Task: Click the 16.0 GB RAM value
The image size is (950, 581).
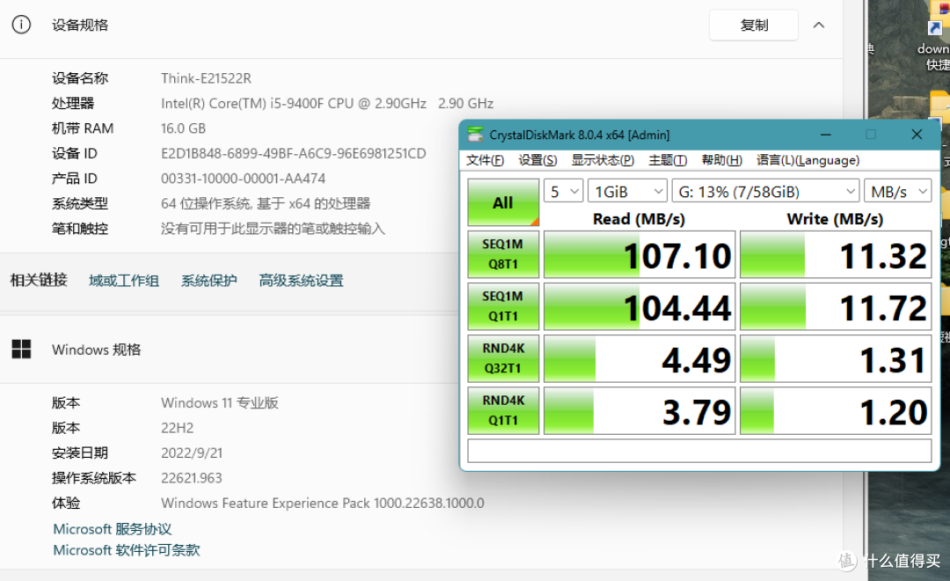Action: [x=183, y=129]
